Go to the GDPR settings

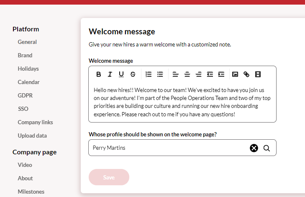[25, 95]
